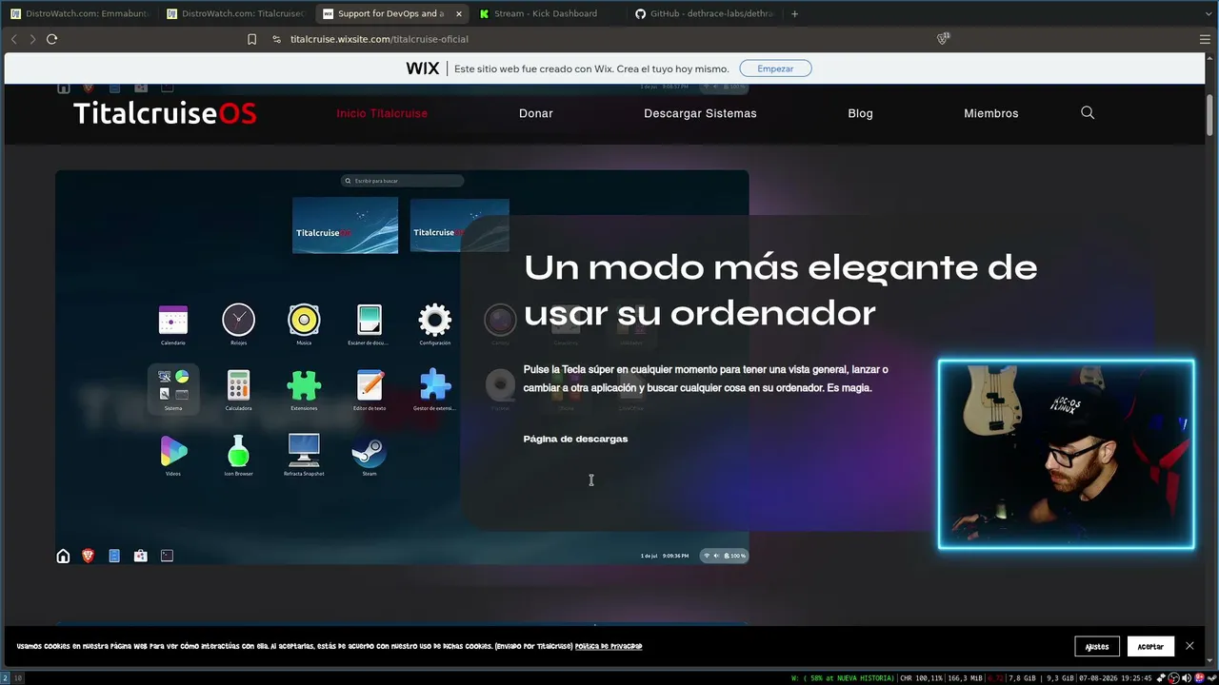Click the Escribir para buscar search field
This screenshot has height=685, width=1219.
click(x=403, y=181)
